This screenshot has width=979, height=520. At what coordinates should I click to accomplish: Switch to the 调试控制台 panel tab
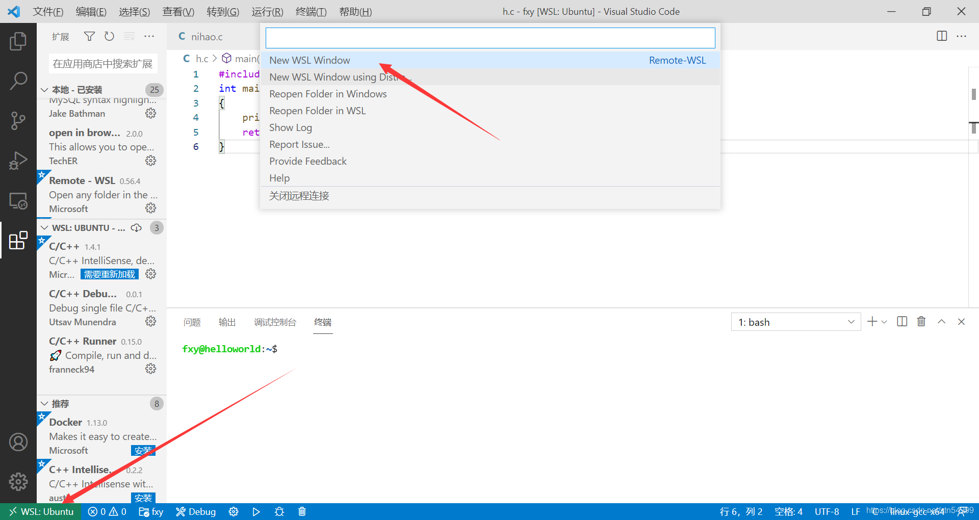275,322
